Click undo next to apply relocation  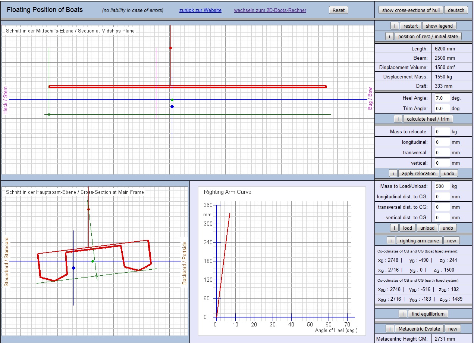[x=449, y=173]
